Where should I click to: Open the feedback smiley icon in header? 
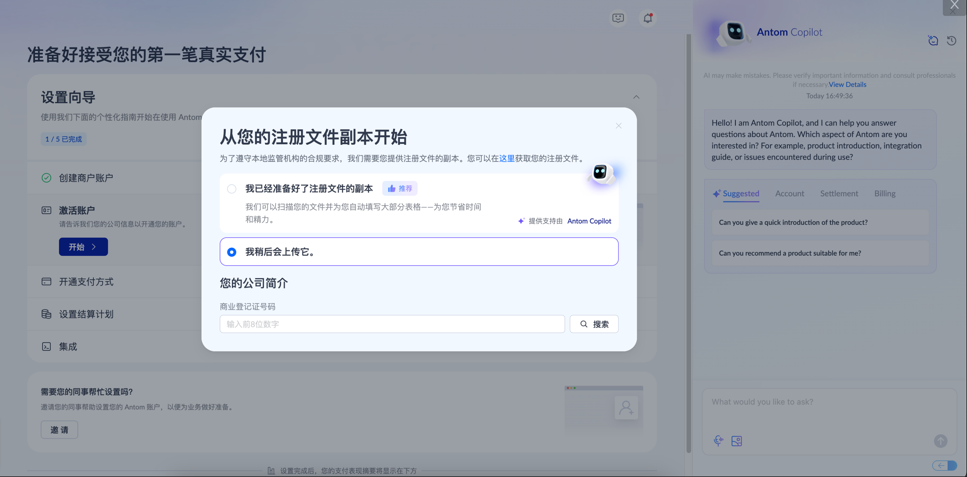618,18
